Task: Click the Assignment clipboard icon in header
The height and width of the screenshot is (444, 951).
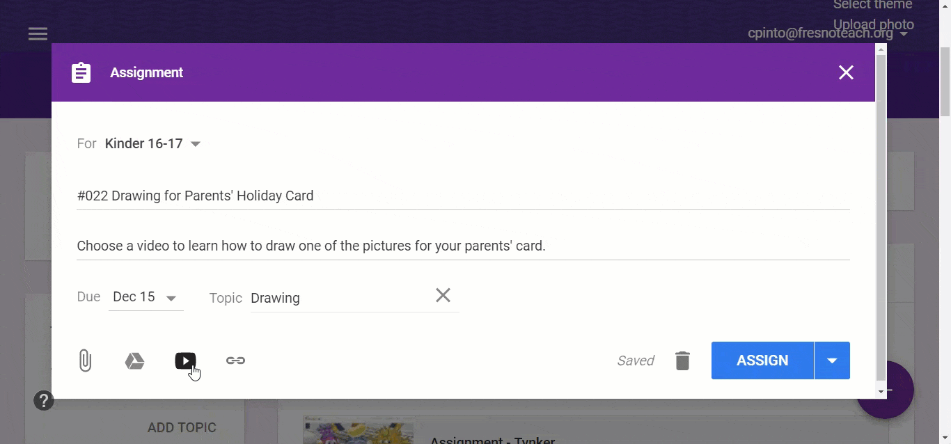Action: pyautogui.click(x=81, y=72)
